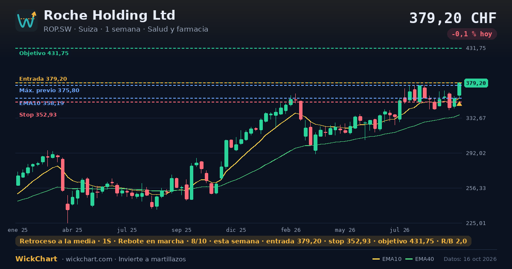Click the sep 25 date label
Screen dimensions: 512x269
182,230
